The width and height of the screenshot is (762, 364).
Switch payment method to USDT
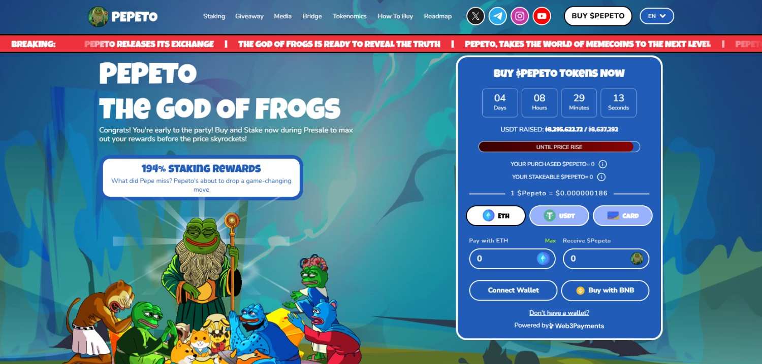click(x=559, y=215)
